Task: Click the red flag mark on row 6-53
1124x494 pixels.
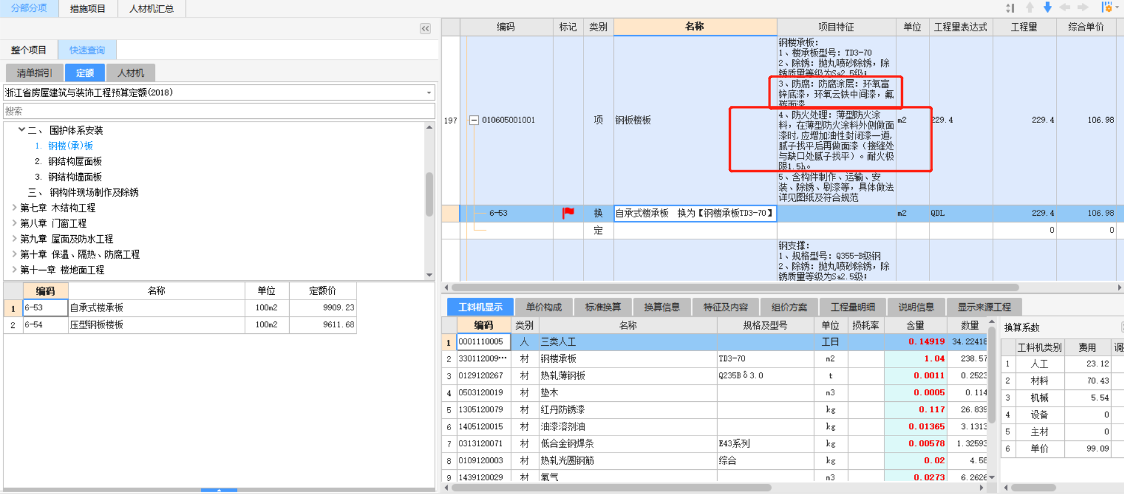Action: point(568,213)
